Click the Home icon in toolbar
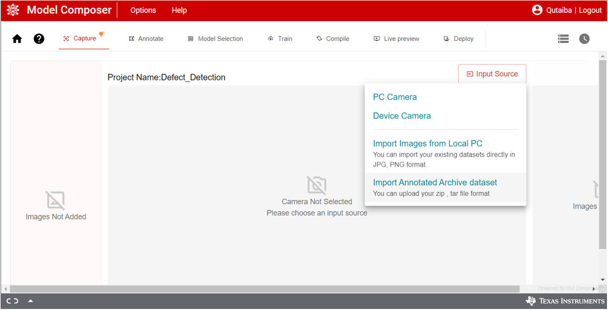 tap(17, 39)
